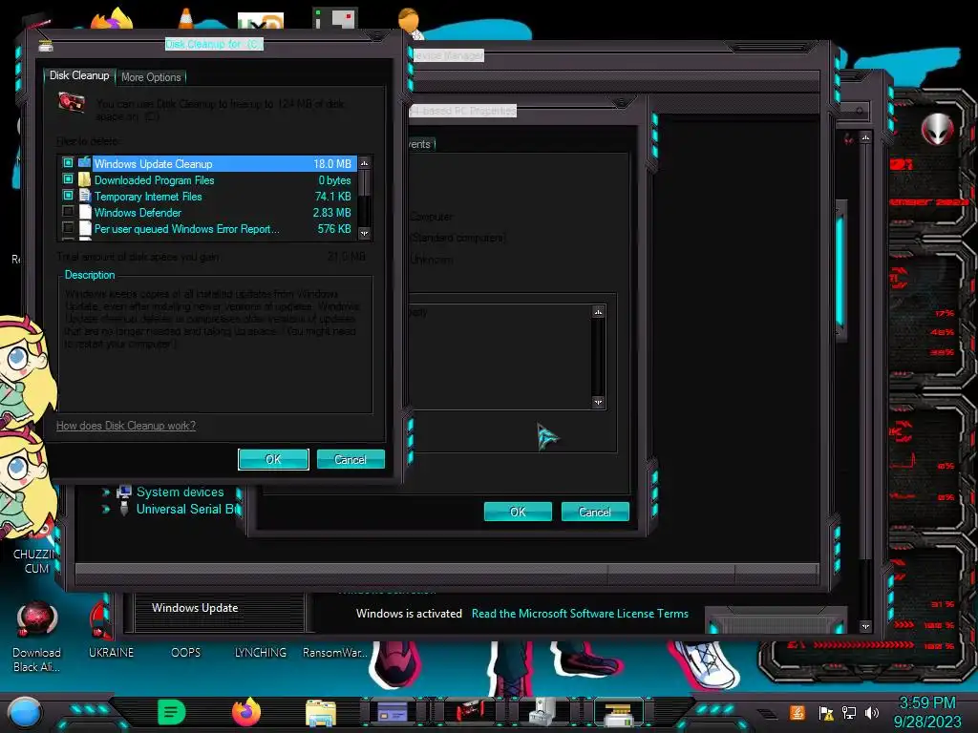978x733 pixels.
Task: Select the Events tab in the Properties dialog
Action: tap(421, 144)
